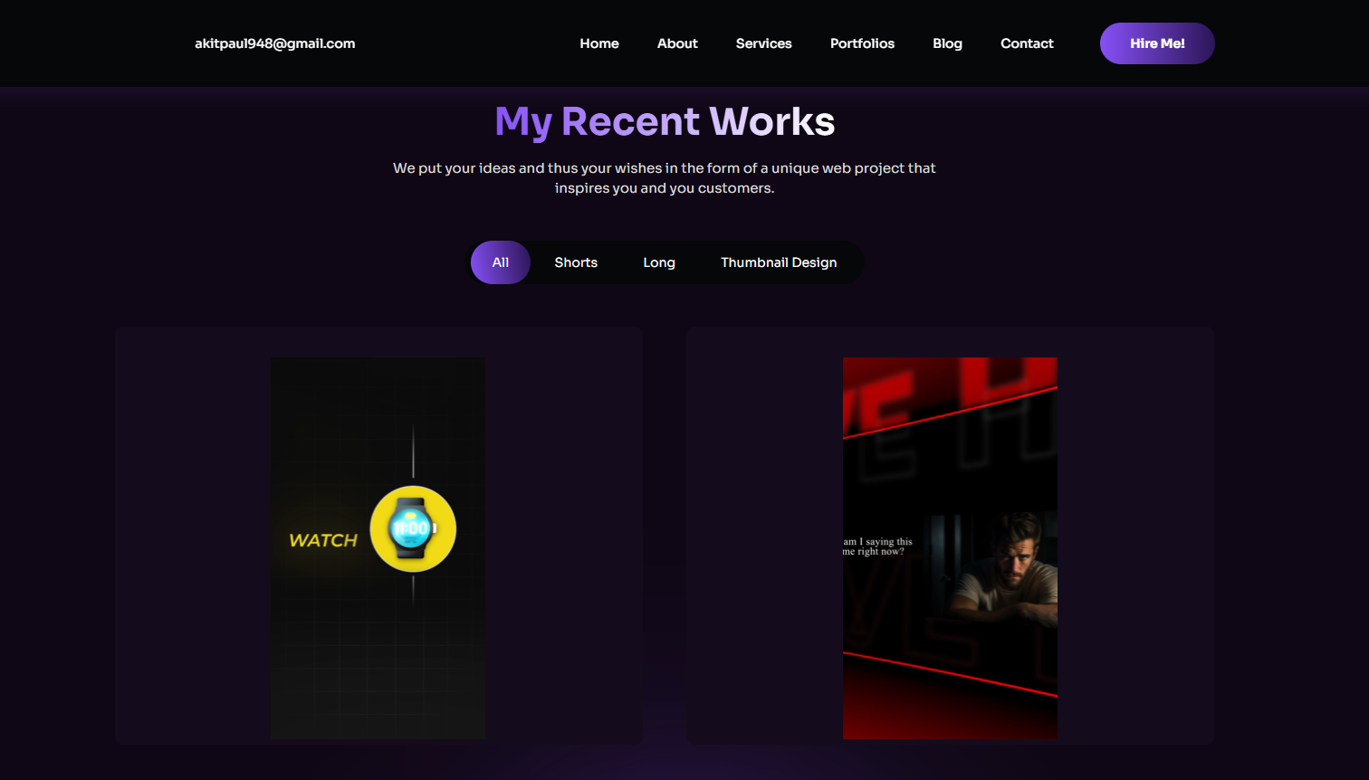Click the akitpaul948@gmail.com email address
Screen dimensions: 1369x780
[274, 43]
